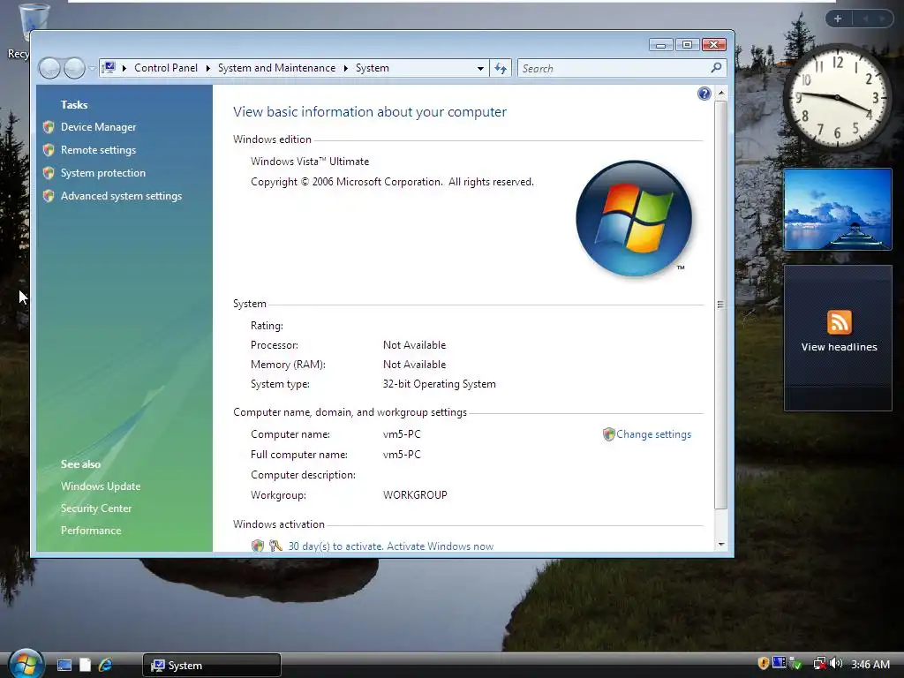The width and height of the screenshot is (904, 678).
Task: Click the scrollbar down arrow
Action: click(x=720, y=544)
